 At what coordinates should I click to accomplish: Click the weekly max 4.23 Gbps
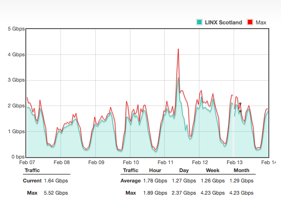pyautogui.click(x=213, y=193)
